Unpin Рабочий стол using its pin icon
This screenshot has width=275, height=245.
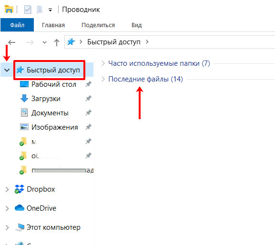pyautogui.click(x=89, y=84)
